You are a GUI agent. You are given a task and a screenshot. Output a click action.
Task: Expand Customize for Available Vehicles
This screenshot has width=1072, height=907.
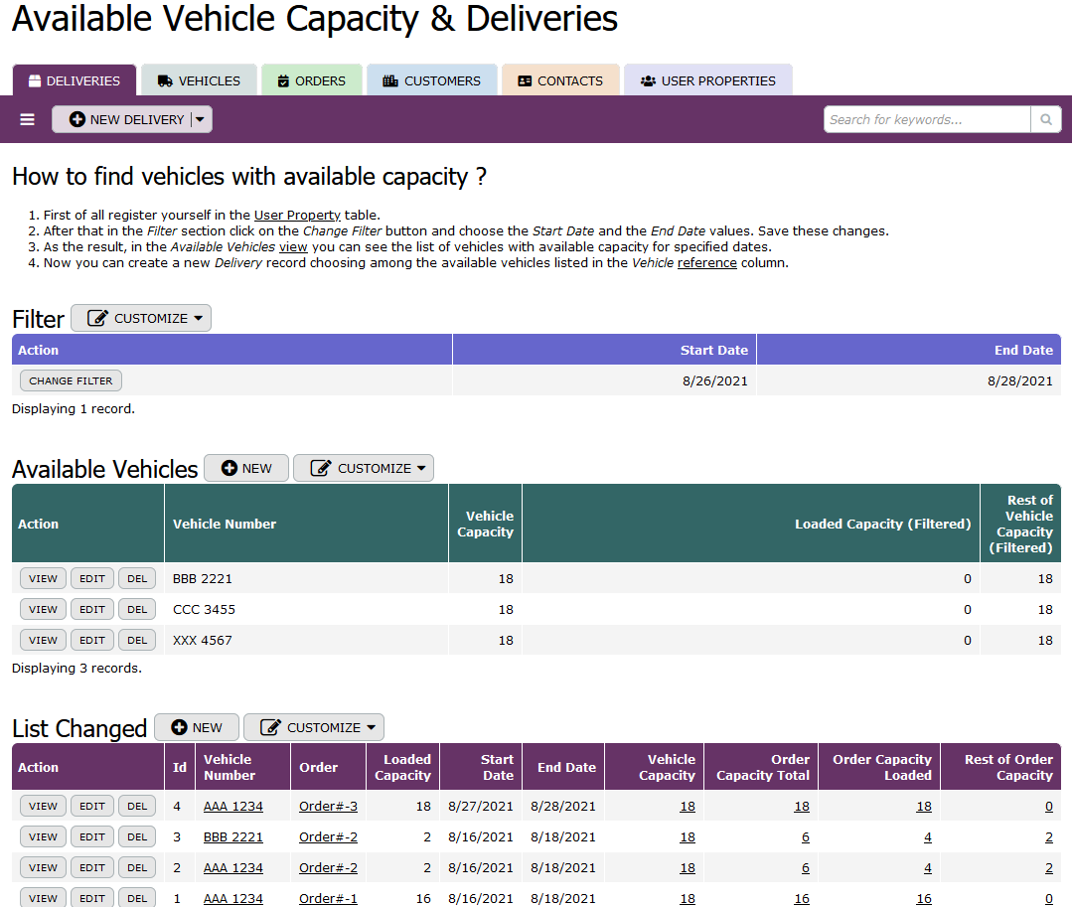click(363, 468)
